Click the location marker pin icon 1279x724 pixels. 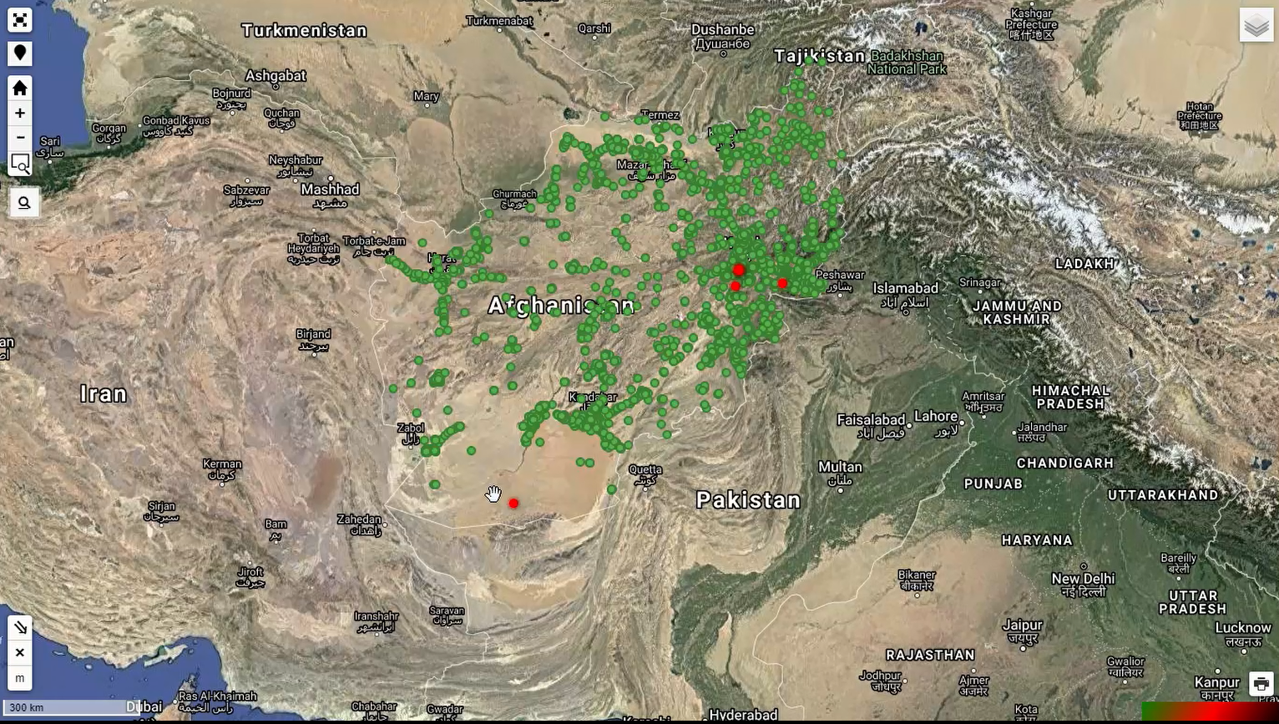tap(20, 53)
